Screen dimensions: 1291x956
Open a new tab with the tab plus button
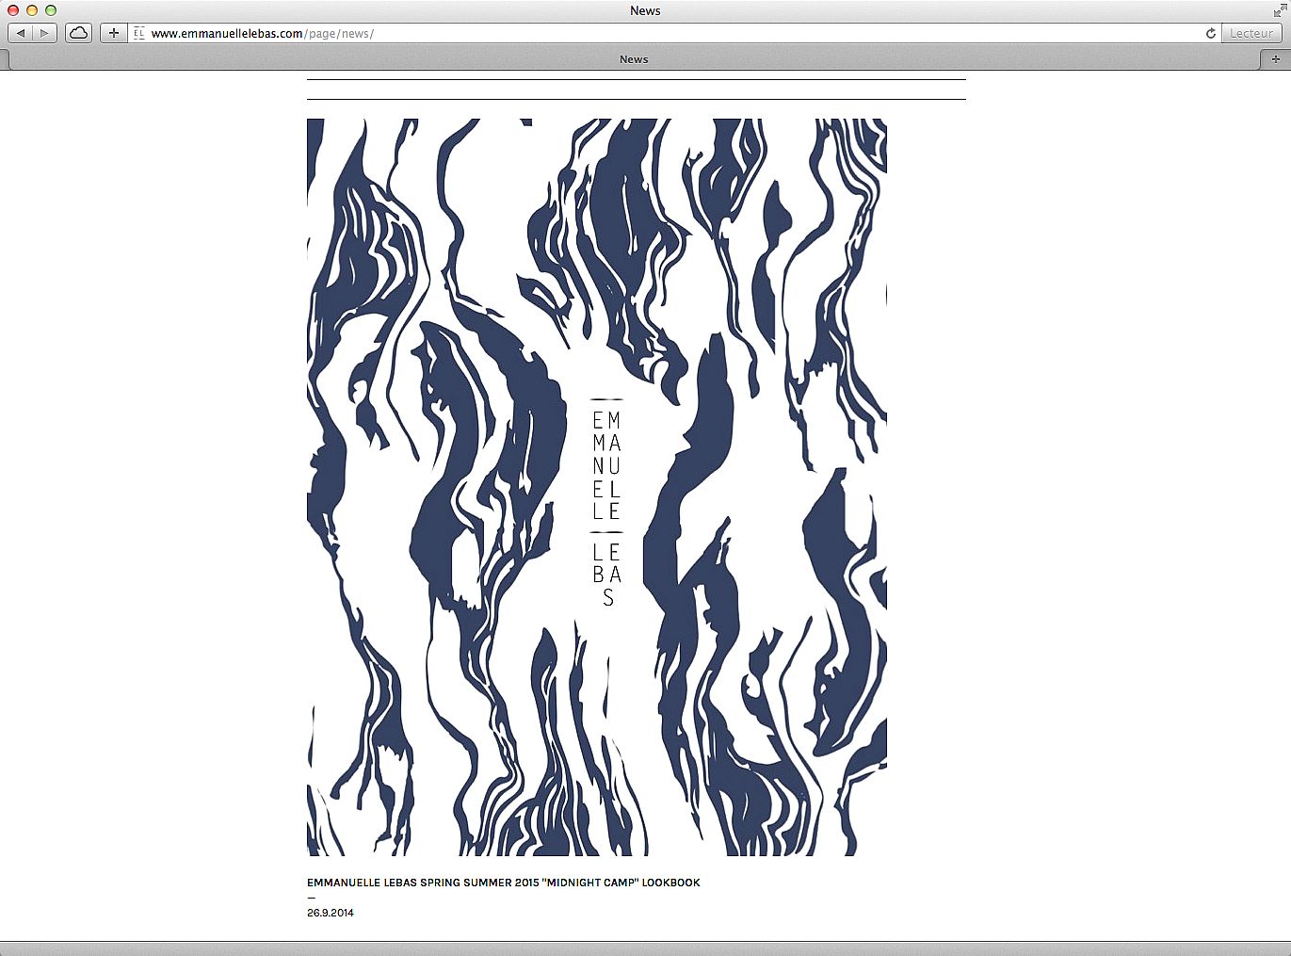tap(1275, 58)
